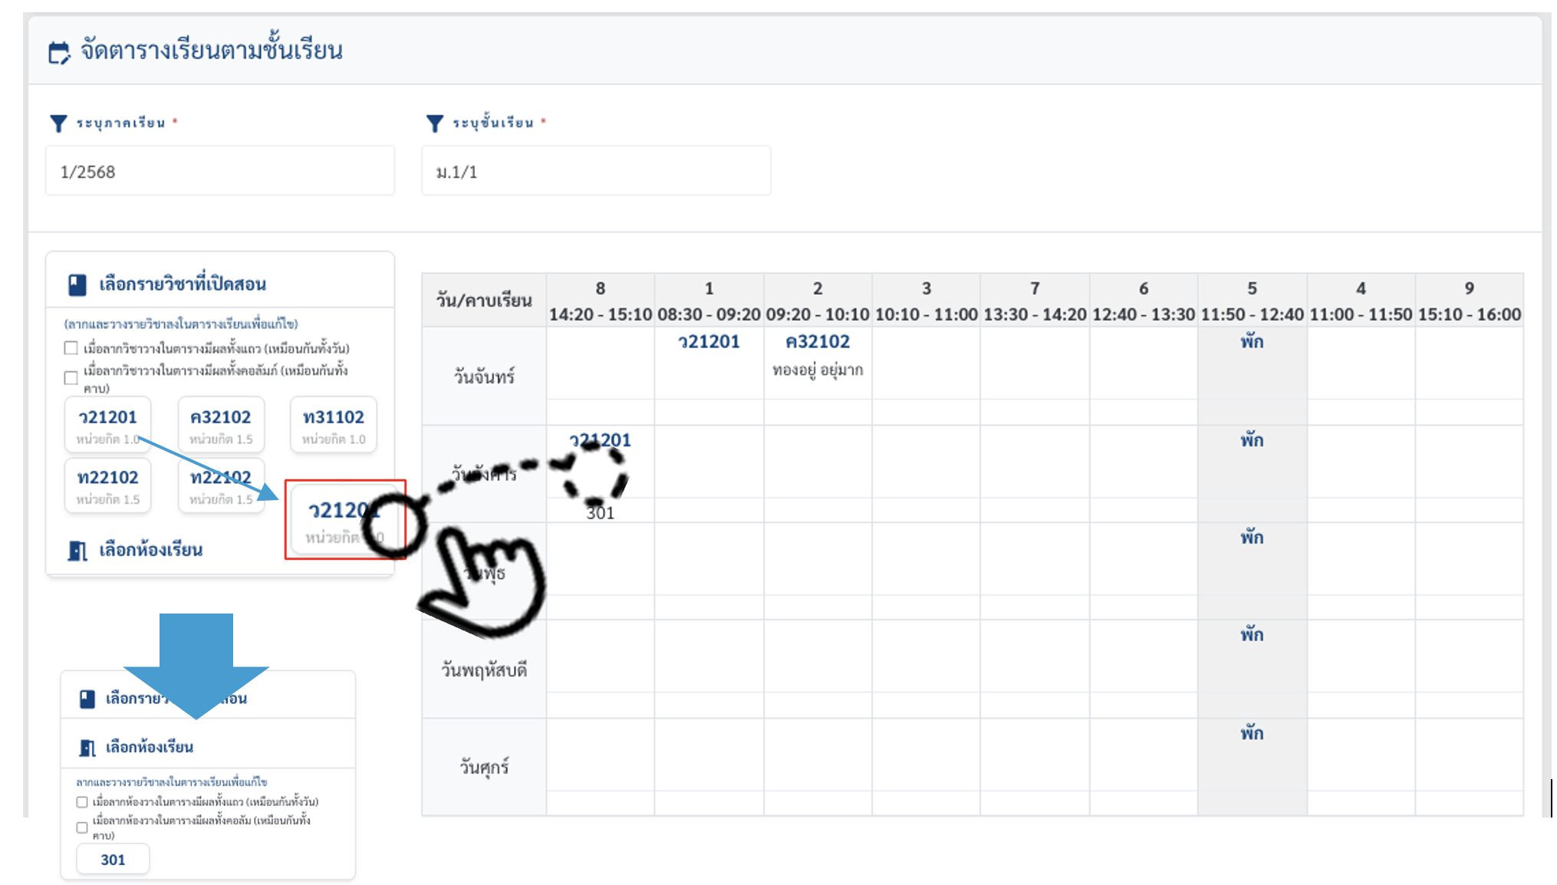Enable whole-row subject drag checkbox
Image resolution: width=1557 pixels, height=885 pixels.
point(71,348)
